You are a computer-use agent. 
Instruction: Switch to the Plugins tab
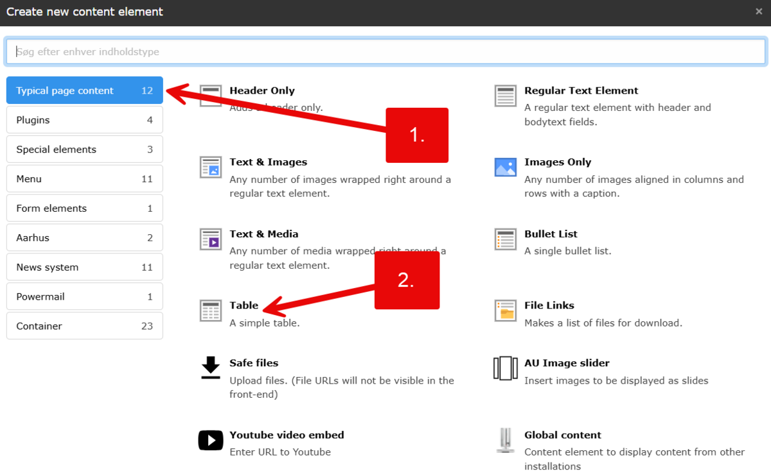click(x=84, y=120)
